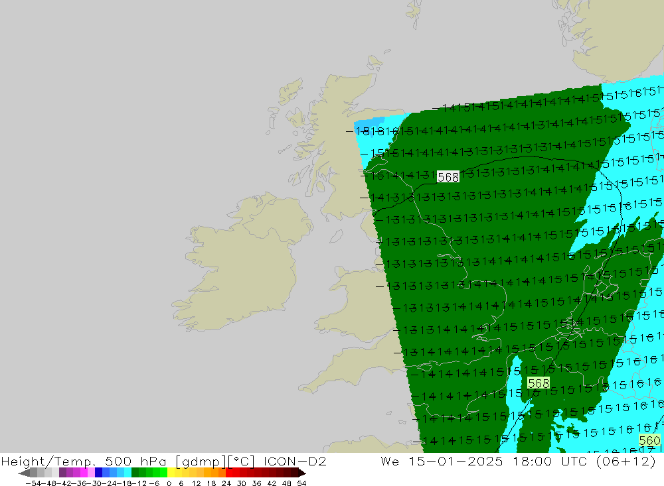Click the '0' legend scale value

(169, 483)
